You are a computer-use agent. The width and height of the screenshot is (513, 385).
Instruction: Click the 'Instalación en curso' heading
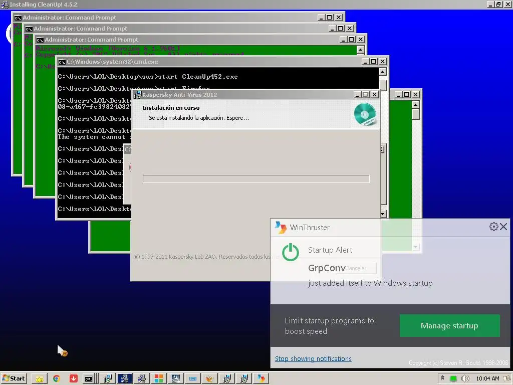pos(171,108)
